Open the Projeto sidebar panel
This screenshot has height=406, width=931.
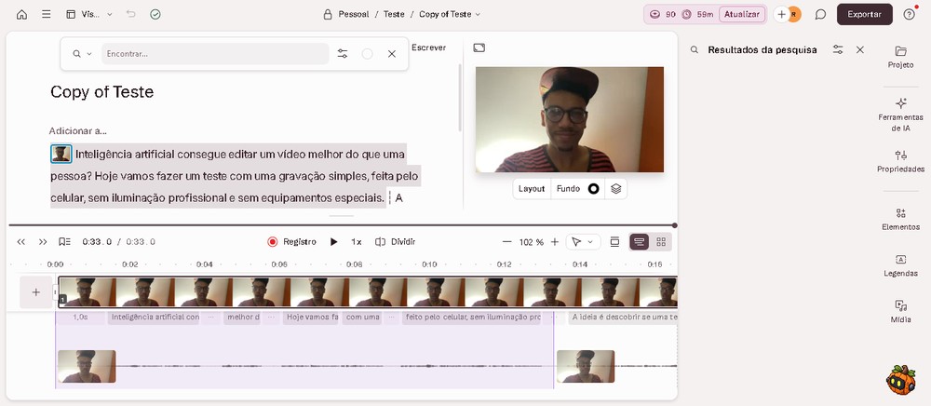[x=900, y=57]
